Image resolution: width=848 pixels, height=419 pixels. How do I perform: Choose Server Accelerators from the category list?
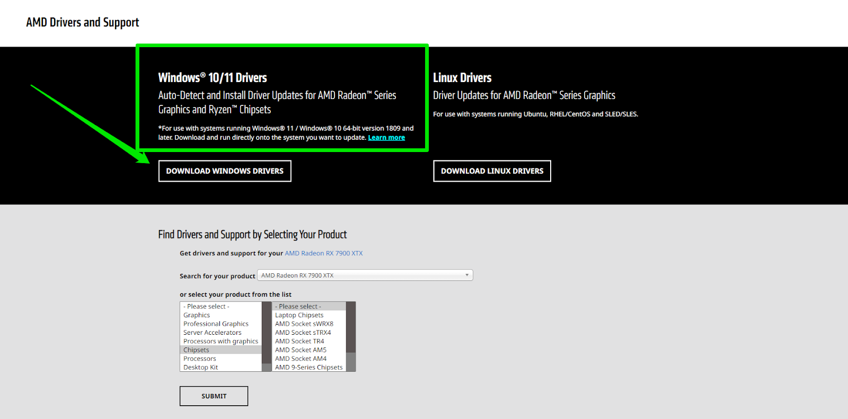(x=221, y=333)
